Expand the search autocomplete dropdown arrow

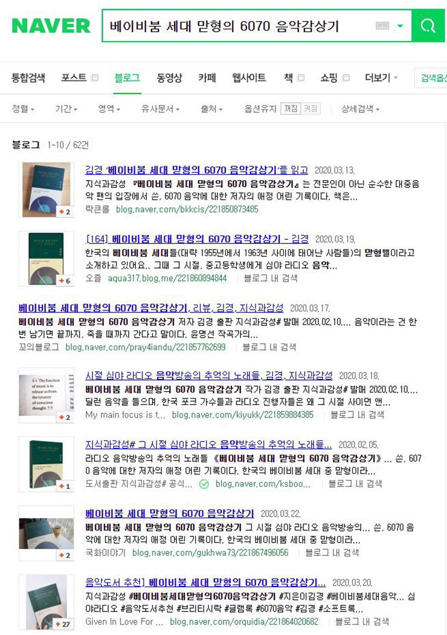pos(400,26)
